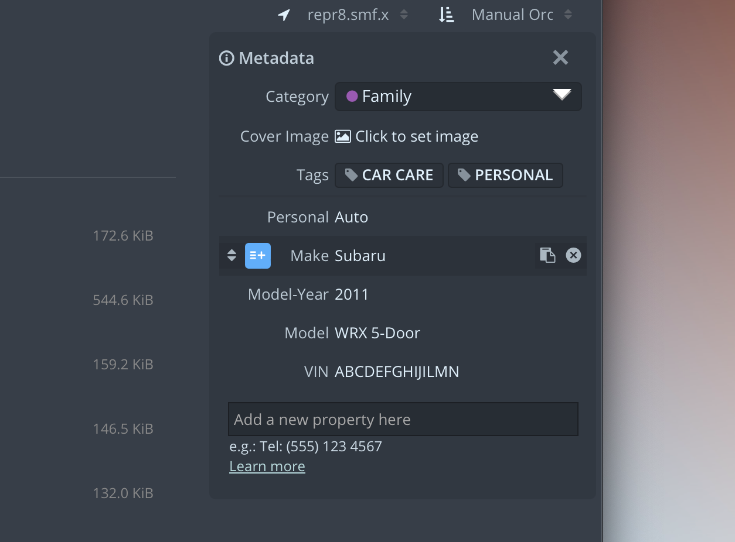This screenshot has height=542, width=735.
Task: Expand the Manual Order sort dropdown
Action: point(521,15)
